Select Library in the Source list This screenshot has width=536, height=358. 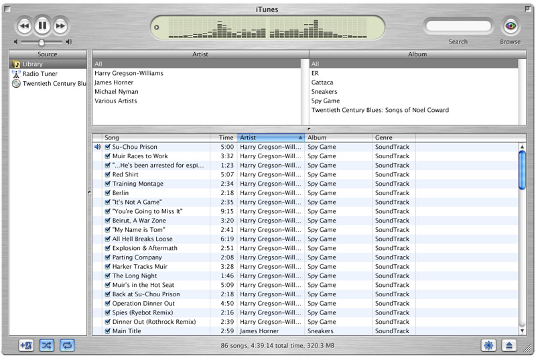[x=48, y=64]
